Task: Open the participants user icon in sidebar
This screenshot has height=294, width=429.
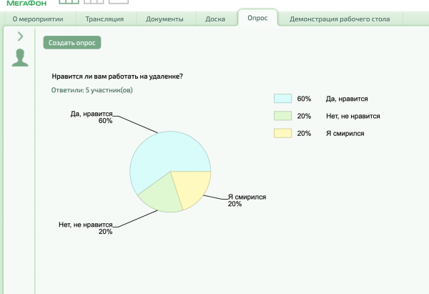Action: click(x=20, y=58)
